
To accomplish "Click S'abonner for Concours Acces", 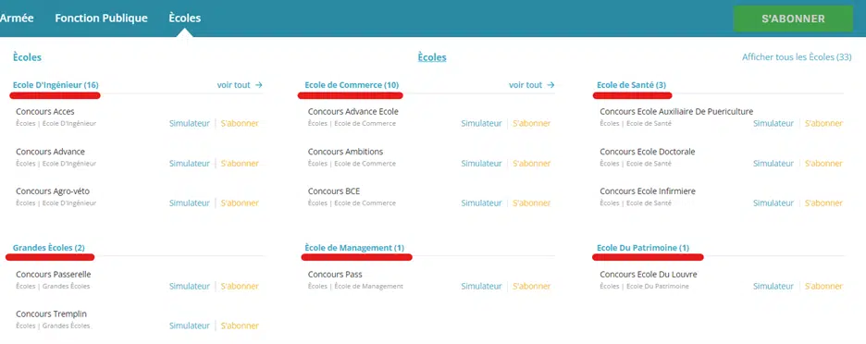I will [x=240, y=124].
